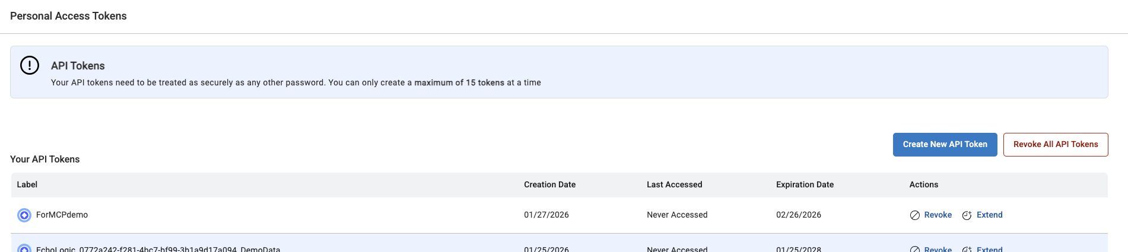Image resolution: width=1128 pixels, height=252 pixels.
Task: Click the revoke circle-slash icon for ForMCPdemo
Action: [x=915, y=215]
